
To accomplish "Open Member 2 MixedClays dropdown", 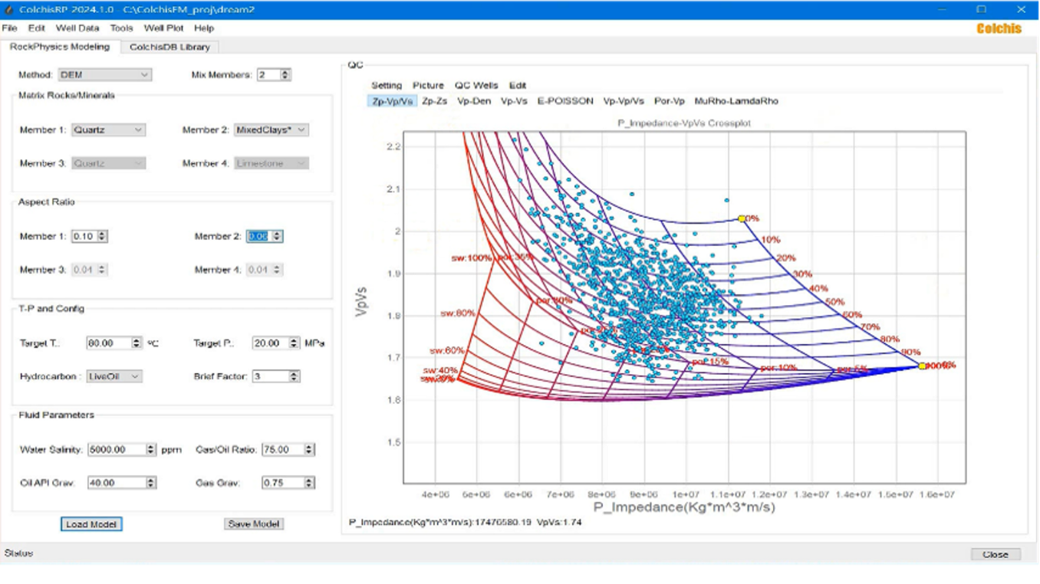I will (271, 130).
